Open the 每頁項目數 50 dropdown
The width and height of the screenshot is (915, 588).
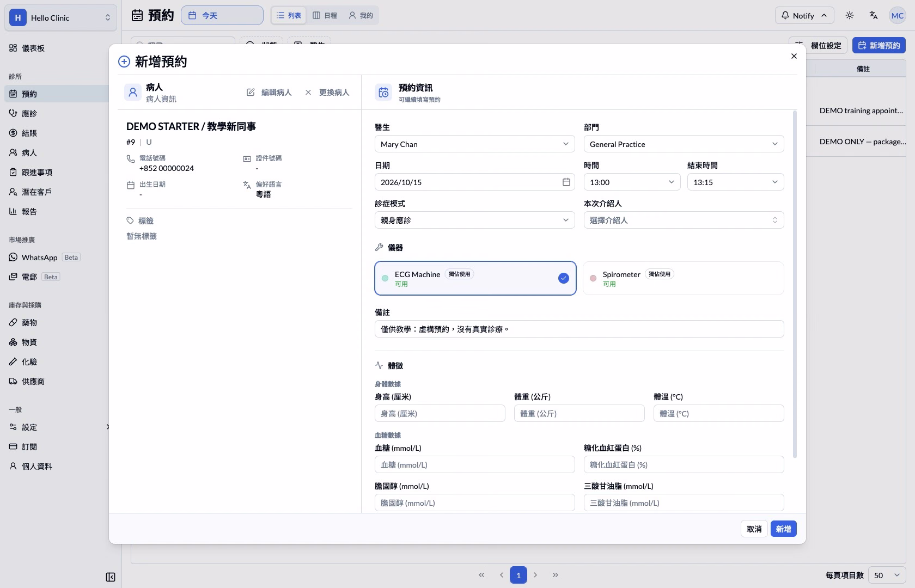(887, 575)
